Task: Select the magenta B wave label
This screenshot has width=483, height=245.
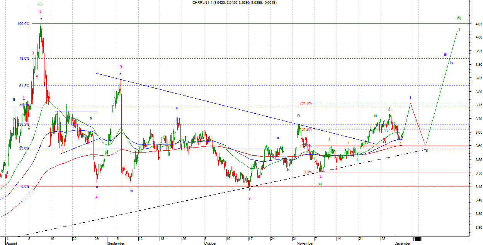Action: point(121,67)
